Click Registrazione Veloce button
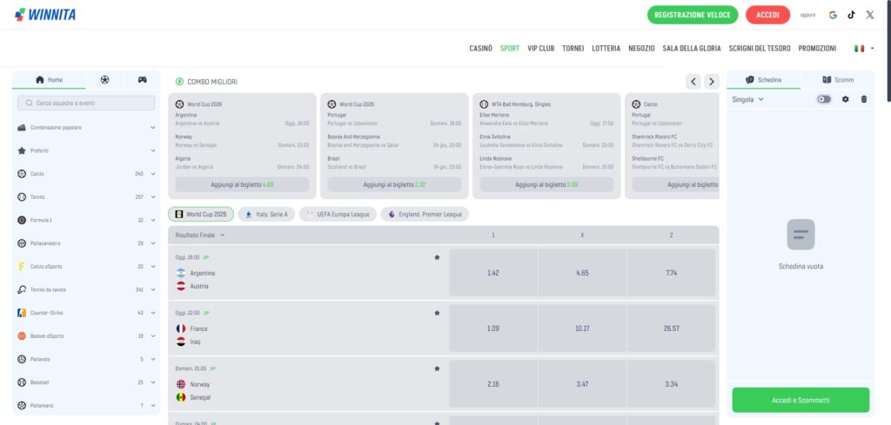This screenshot has height=425, width=891. [x=693, y=15]
